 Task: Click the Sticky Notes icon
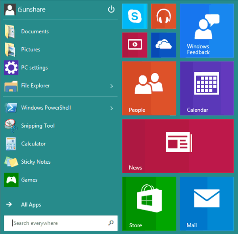(x=11, y=162)
